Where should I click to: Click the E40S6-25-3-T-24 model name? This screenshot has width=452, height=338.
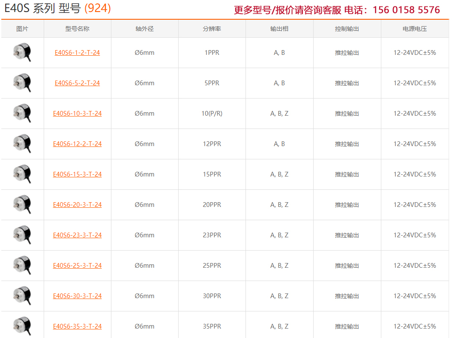[77, 266]
